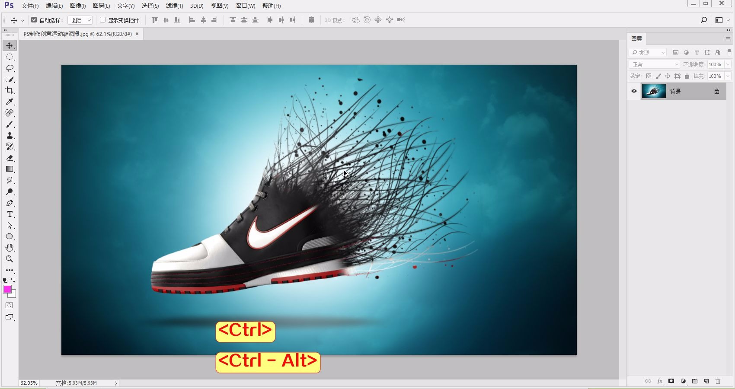Change the screen mode icon
735x389 pixels.
pyautogui.click(x=10, y=317)
